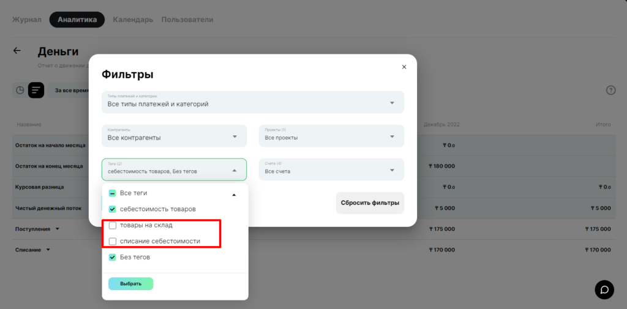Screen dimensions: 627x309
Task: Uncheck себестоимость товаров tag
Action: (x=113, y=209)
